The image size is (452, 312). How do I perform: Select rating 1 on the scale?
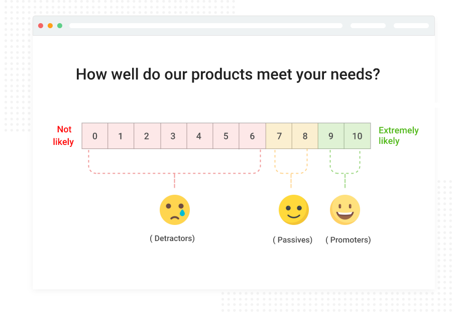click(121, 136)
